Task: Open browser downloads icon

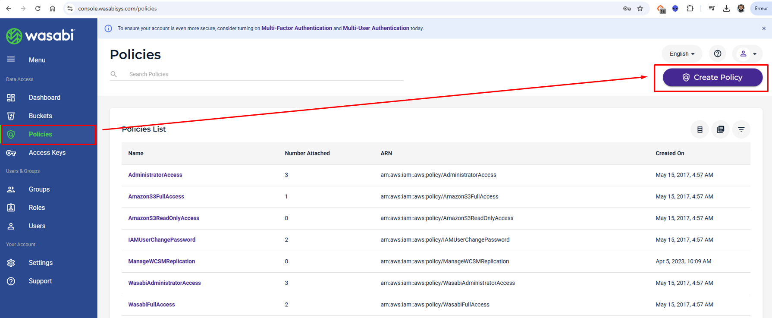Action: (x=726, y=9)
